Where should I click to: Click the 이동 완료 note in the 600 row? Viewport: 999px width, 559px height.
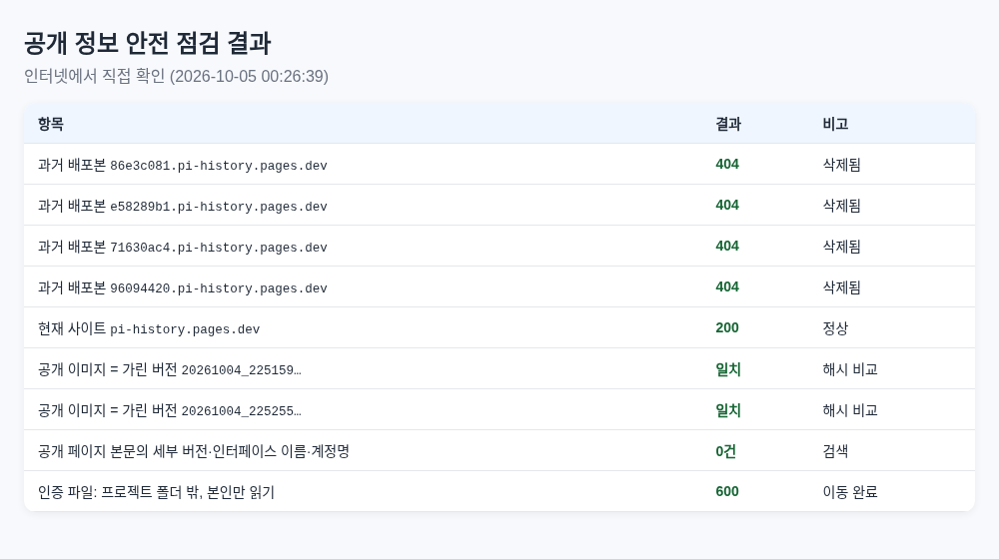click(850, 491)
